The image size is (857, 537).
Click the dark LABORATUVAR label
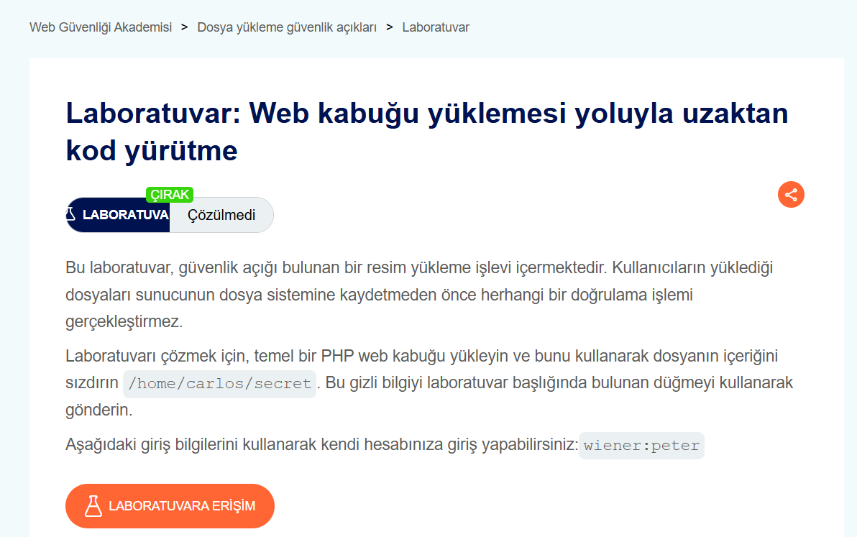(x=118, y=215)
